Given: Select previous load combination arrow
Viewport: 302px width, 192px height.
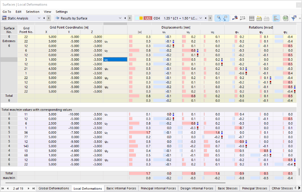Looking at the screenshot, I should click(x=206, y=18).
